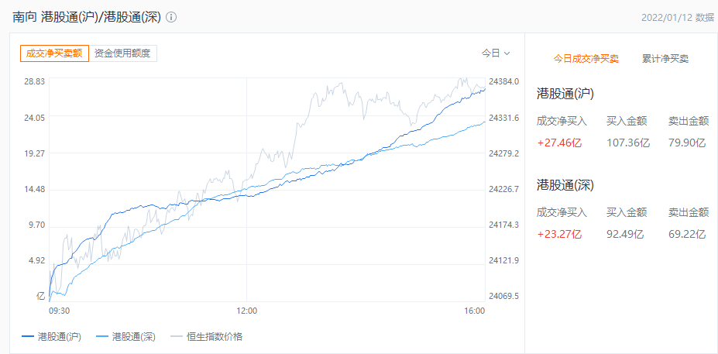This screenshot has height=354, width=718.
Task: Click the info icon beside the title
Action: pos(171,17)
